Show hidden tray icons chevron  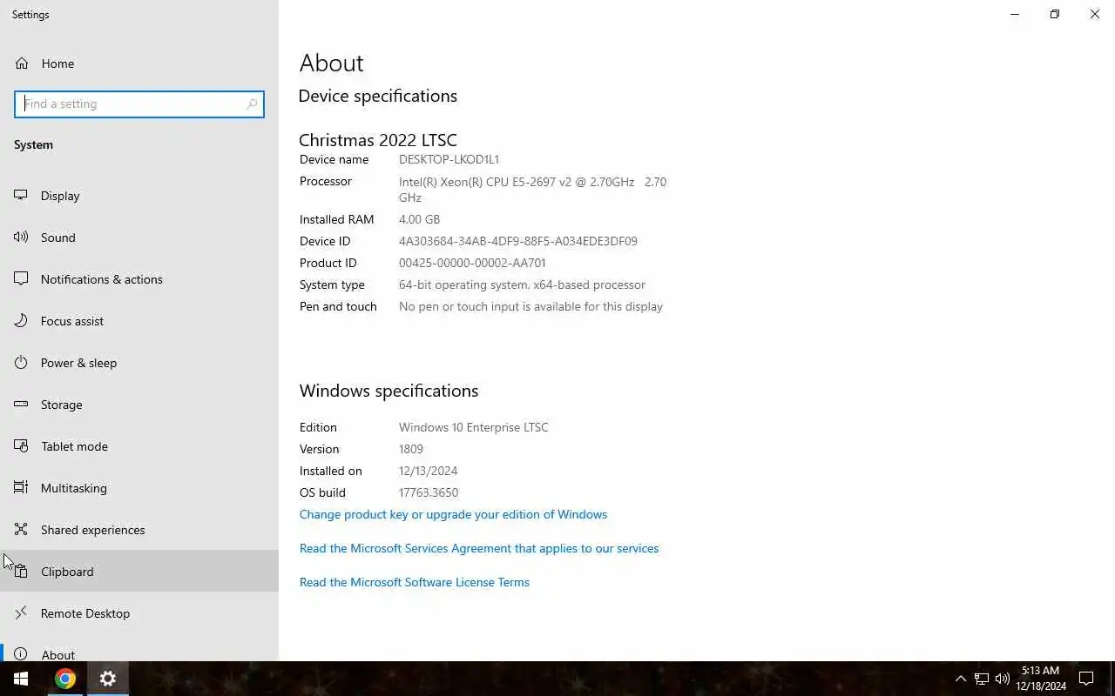(961, 679)
